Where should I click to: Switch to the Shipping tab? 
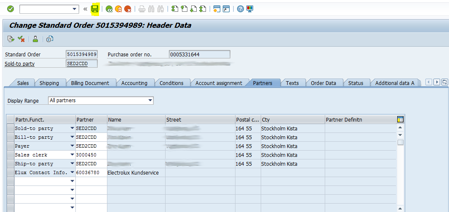point(49,83)
